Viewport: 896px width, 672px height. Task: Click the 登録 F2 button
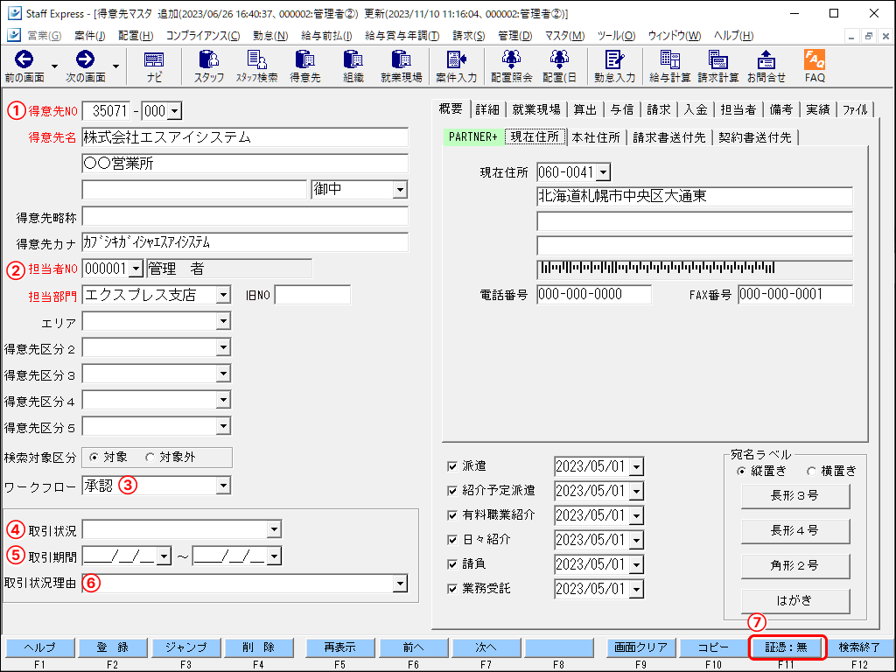pyautogui.click(x=113, y=647)
